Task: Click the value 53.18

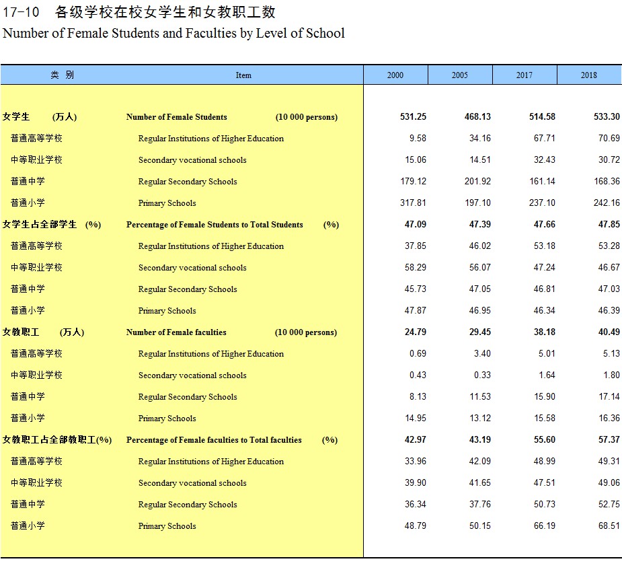Action: click(x=545, y=246)
